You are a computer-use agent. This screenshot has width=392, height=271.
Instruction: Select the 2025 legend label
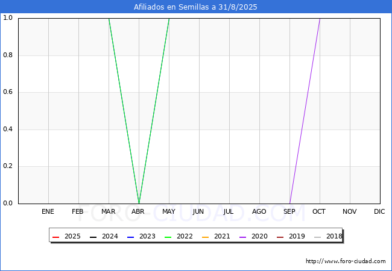[x=72, y=236]
